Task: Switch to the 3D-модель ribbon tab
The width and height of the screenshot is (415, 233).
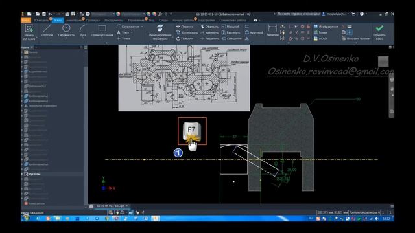Action: point(41,20)
